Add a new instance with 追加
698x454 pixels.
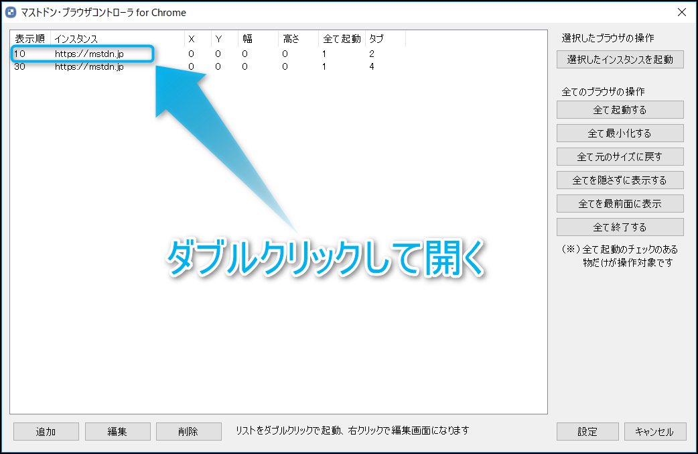coord(46,432)
